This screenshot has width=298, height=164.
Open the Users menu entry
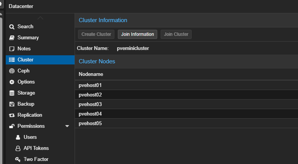[30, 137]
